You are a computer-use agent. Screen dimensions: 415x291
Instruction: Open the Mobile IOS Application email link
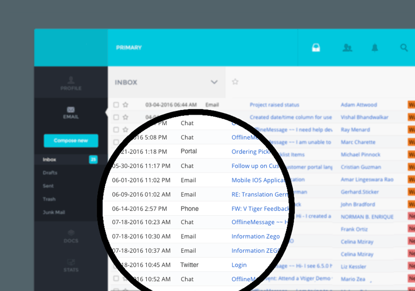click(257, 181)
